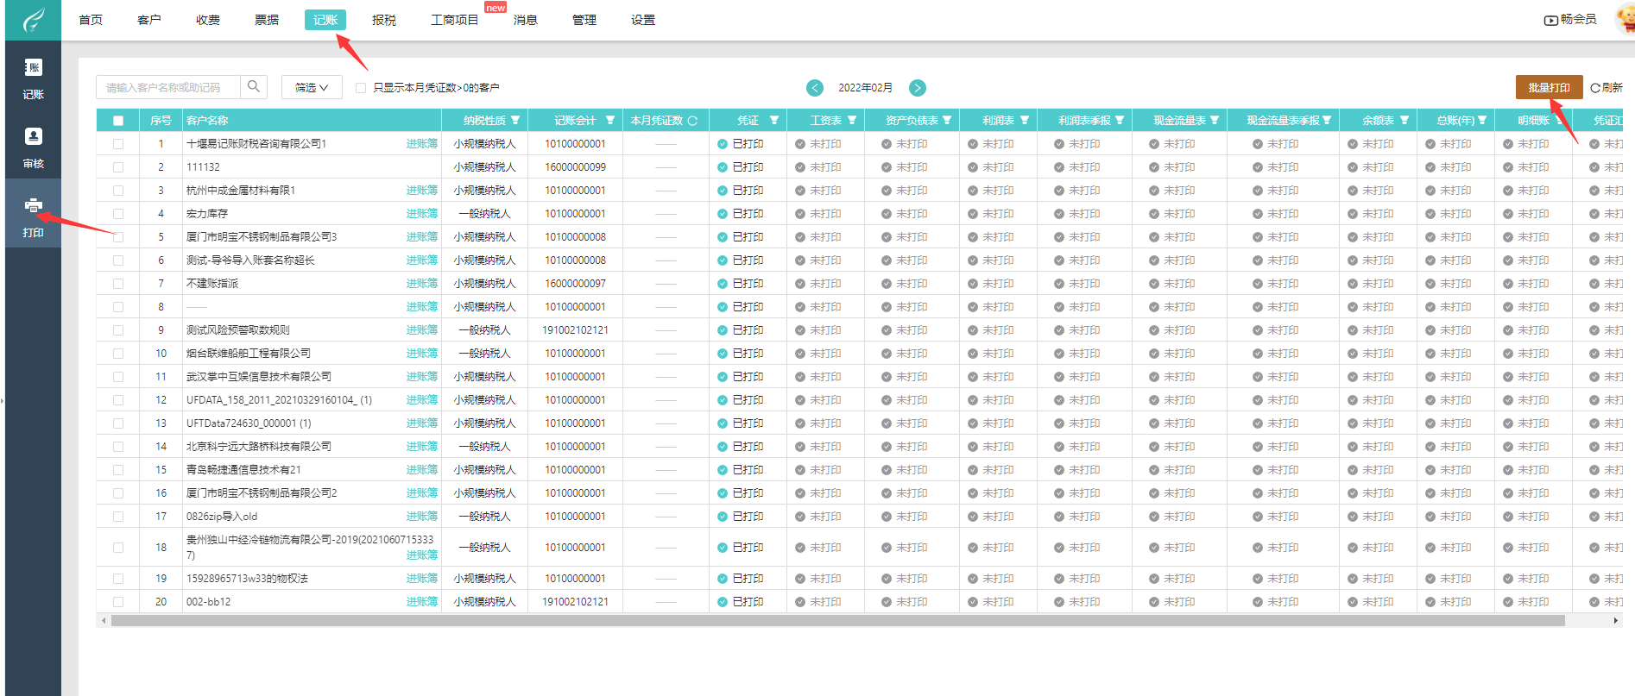
Task: Filter the 纳税性质 column
Action: (515, 121)
